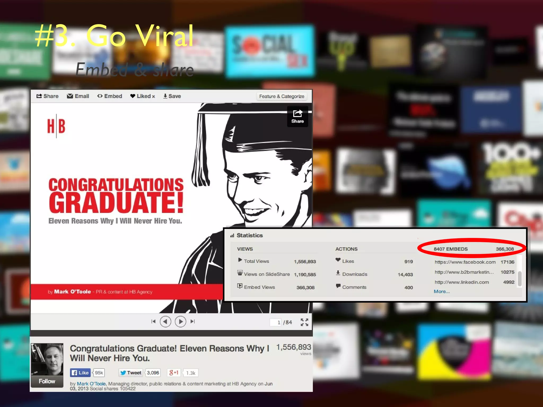Go to next slide button
Viewport: 543px width, 407px height.
181,322
